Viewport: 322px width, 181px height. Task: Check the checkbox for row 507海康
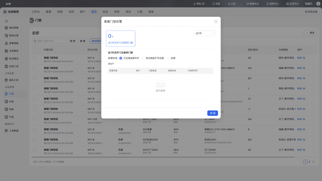(x=34, y=129)
